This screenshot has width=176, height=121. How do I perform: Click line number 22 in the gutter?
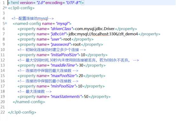click(x=3, y=112)
